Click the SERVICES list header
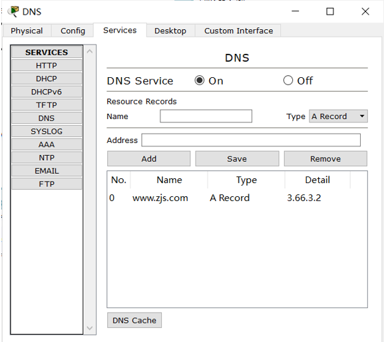The width and height of the screenshot is (384, 342). (47, 52)
